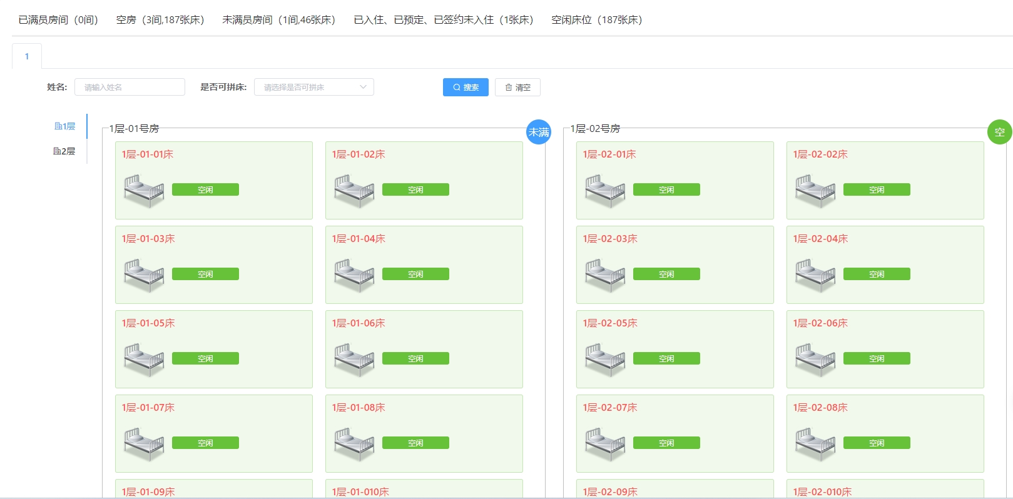
Task: Select the 1层 floor in sidebar
Action: [x=64, y=126]
